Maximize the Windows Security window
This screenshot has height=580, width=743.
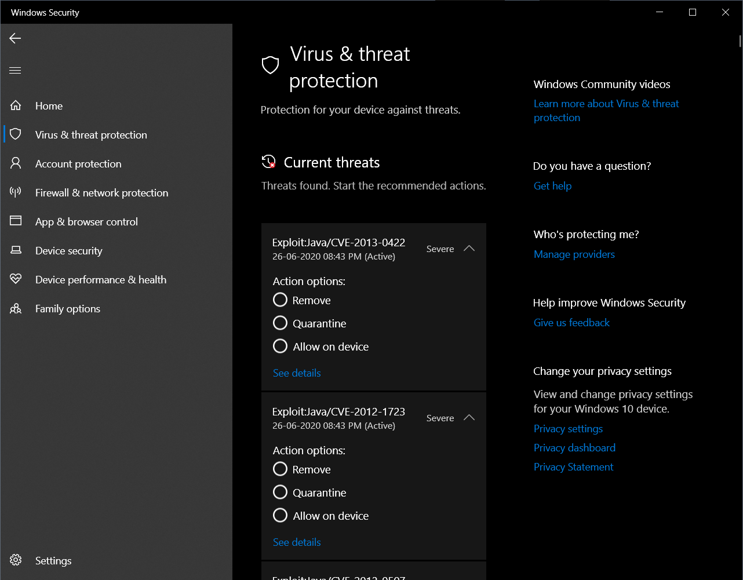click(x=692, y=12)
